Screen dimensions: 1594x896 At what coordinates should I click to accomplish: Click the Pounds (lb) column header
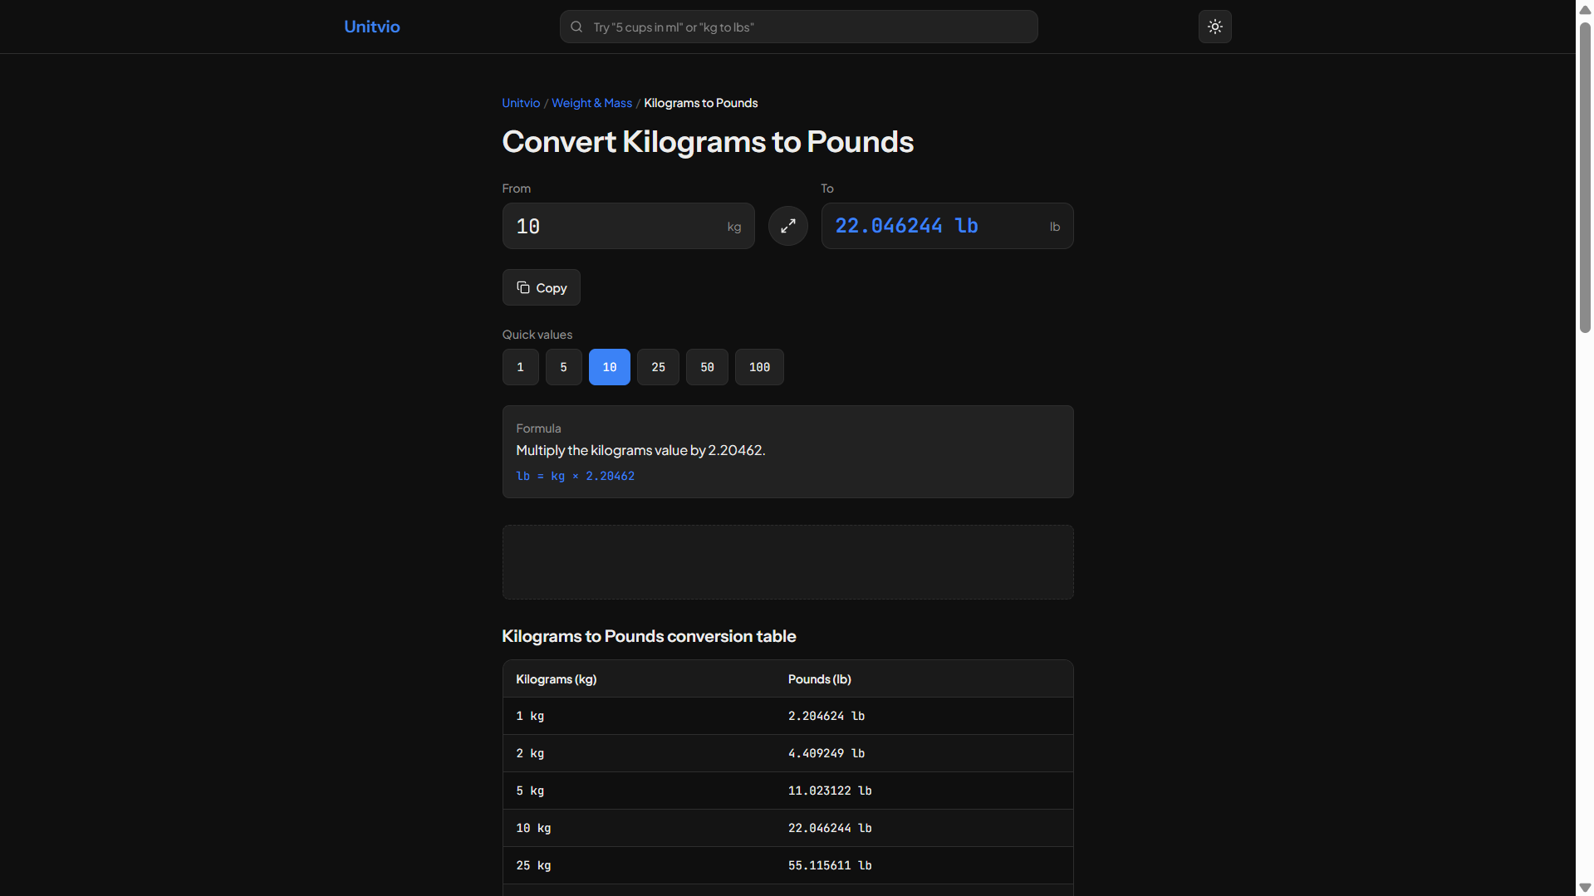click(x=819, y=679)
